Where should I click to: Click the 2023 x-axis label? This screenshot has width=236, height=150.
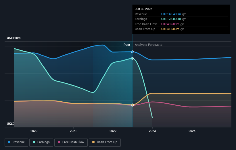click(x=152, y=131)
